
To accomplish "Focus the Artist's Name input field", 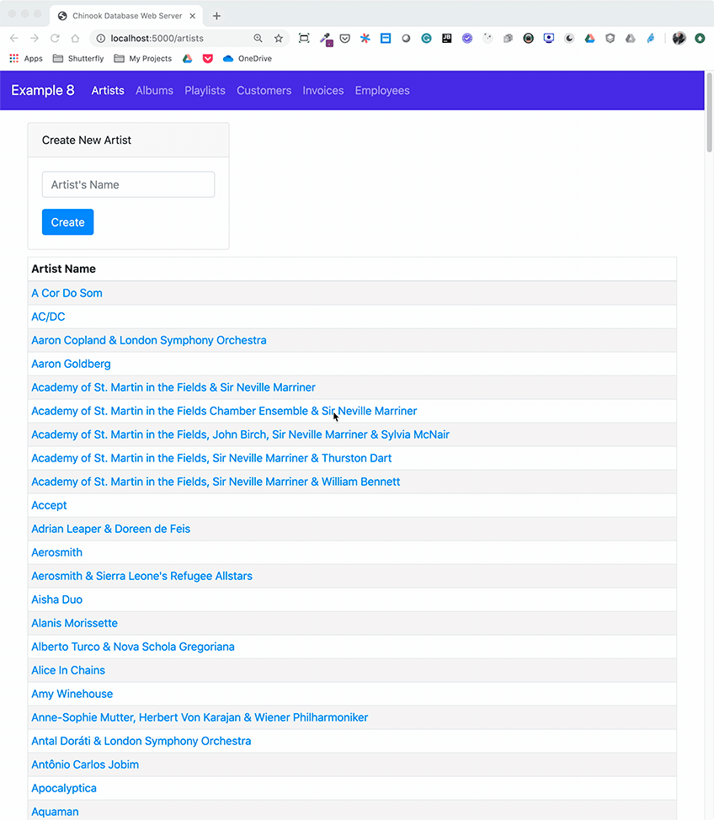I will coord(128,185).
